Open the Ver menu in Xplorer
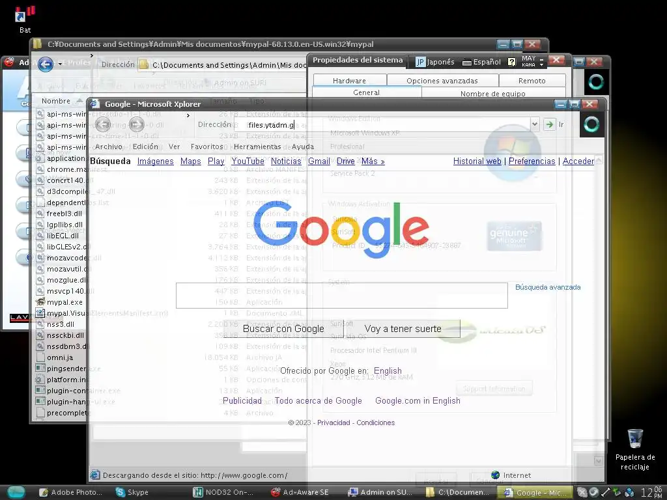Image resolution: width=667 pixels, height=500 pixels. click(174, 146)
